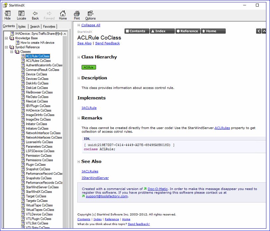Click the Locate toolbar icon
This screenshot has width=270, height=231.
pyautogui.click(x=21, y=15)
